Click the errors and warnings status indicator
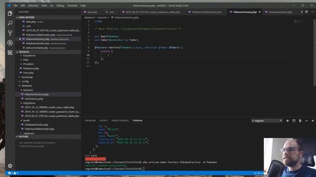 pyautogui.click(x=13, y=173)
